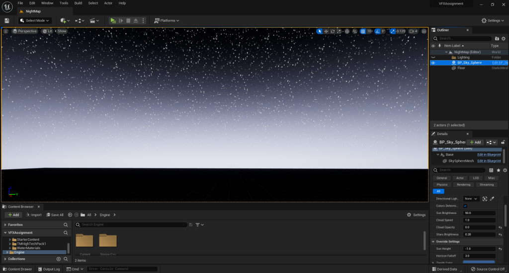
Task: Switch to the Rendering filter tab
Action: pyautogui.click(x=464, y=185)
